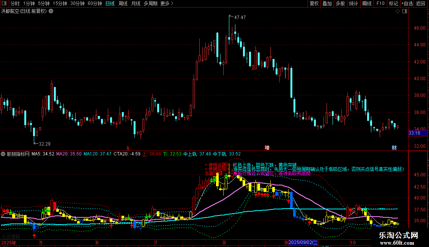Click month 6 on the time axis
Image resolution: width=429 pixels, height=247 pixels.
[x=97, y=242]
